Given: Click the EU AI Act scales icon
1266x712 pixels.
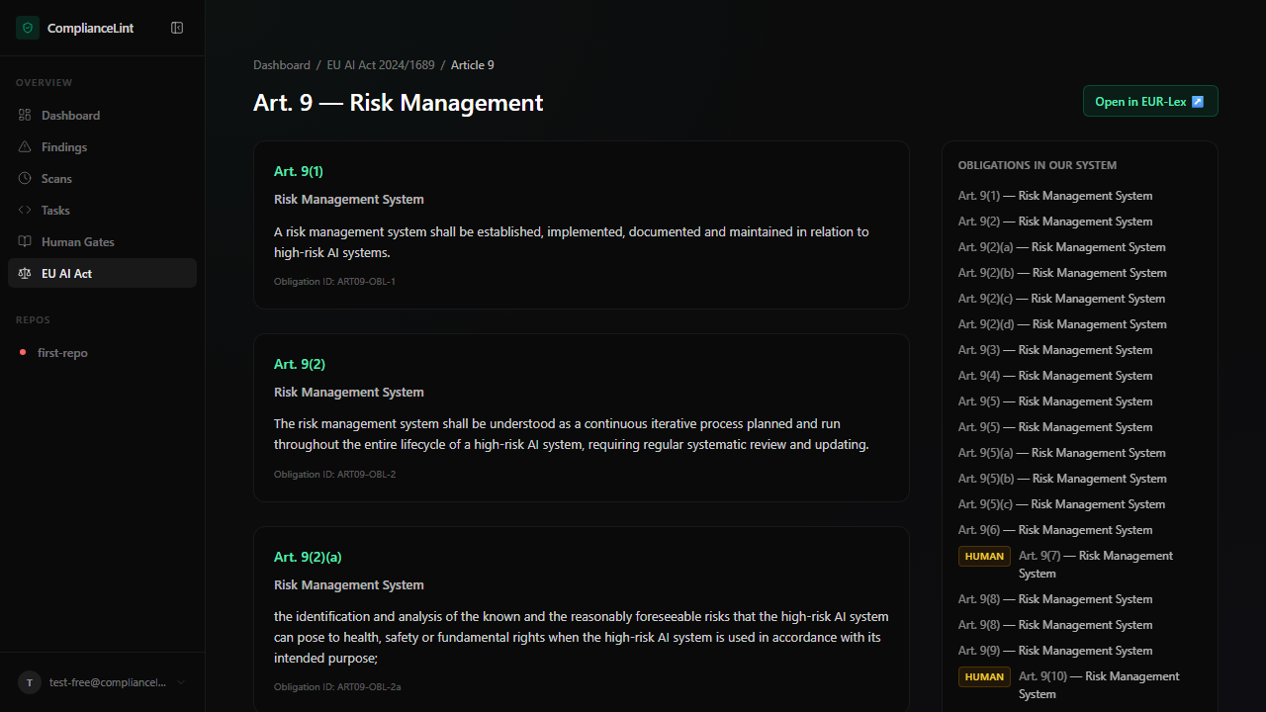Looking at the screenshot, I should (25, 274).
